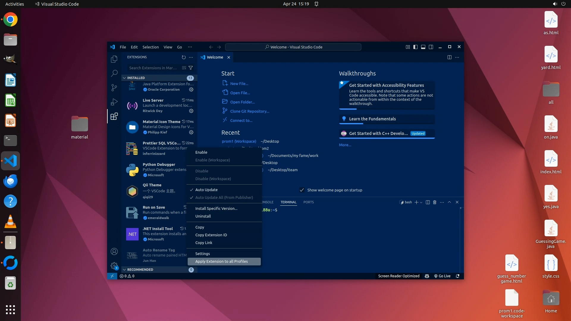Open the Explorer view in activity bar
The width and height of the screenshot is (571, 321).
[x=114, y=59]
